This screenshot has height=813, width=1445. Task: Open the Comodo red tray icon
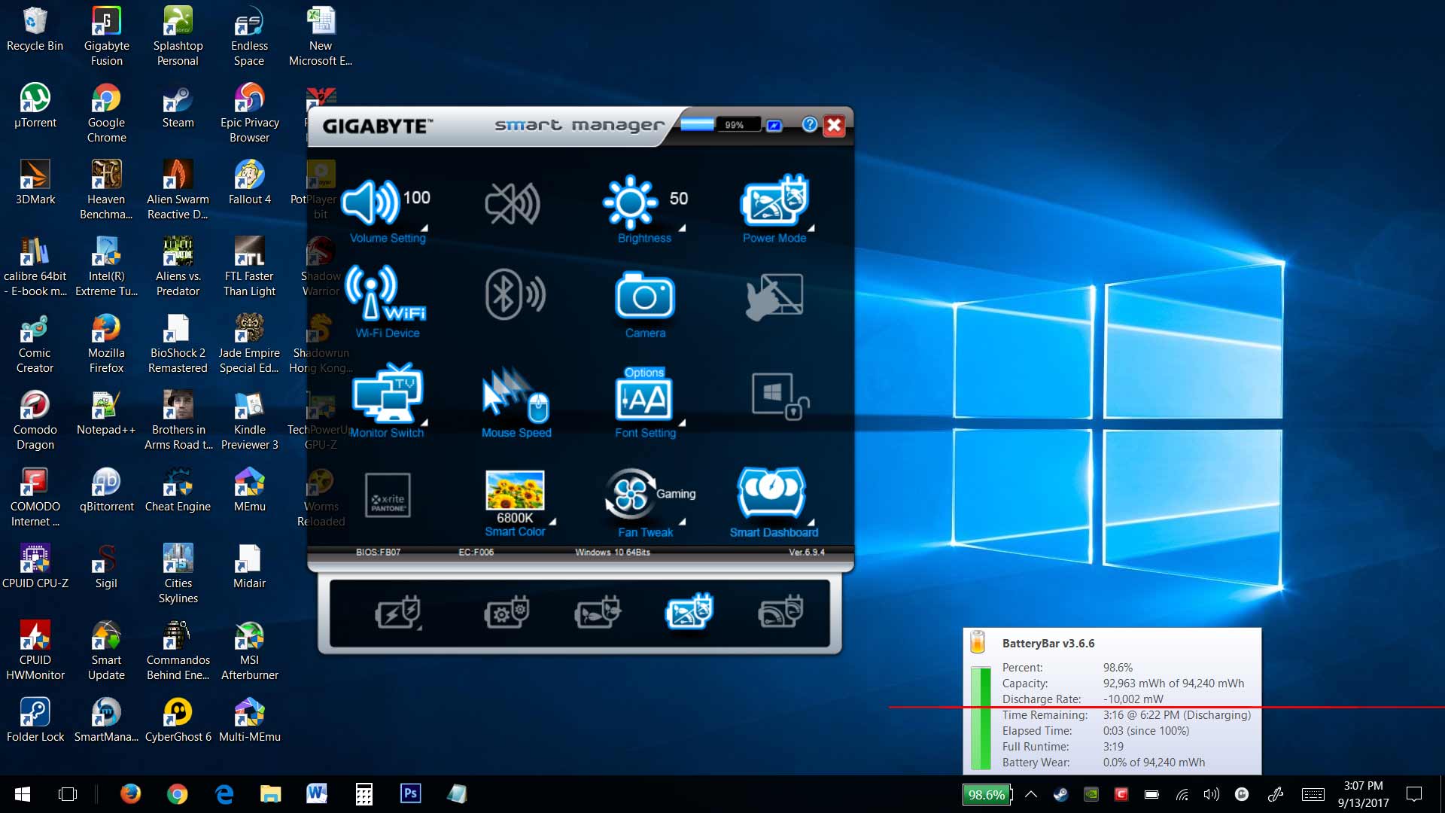coord(1121,794)
